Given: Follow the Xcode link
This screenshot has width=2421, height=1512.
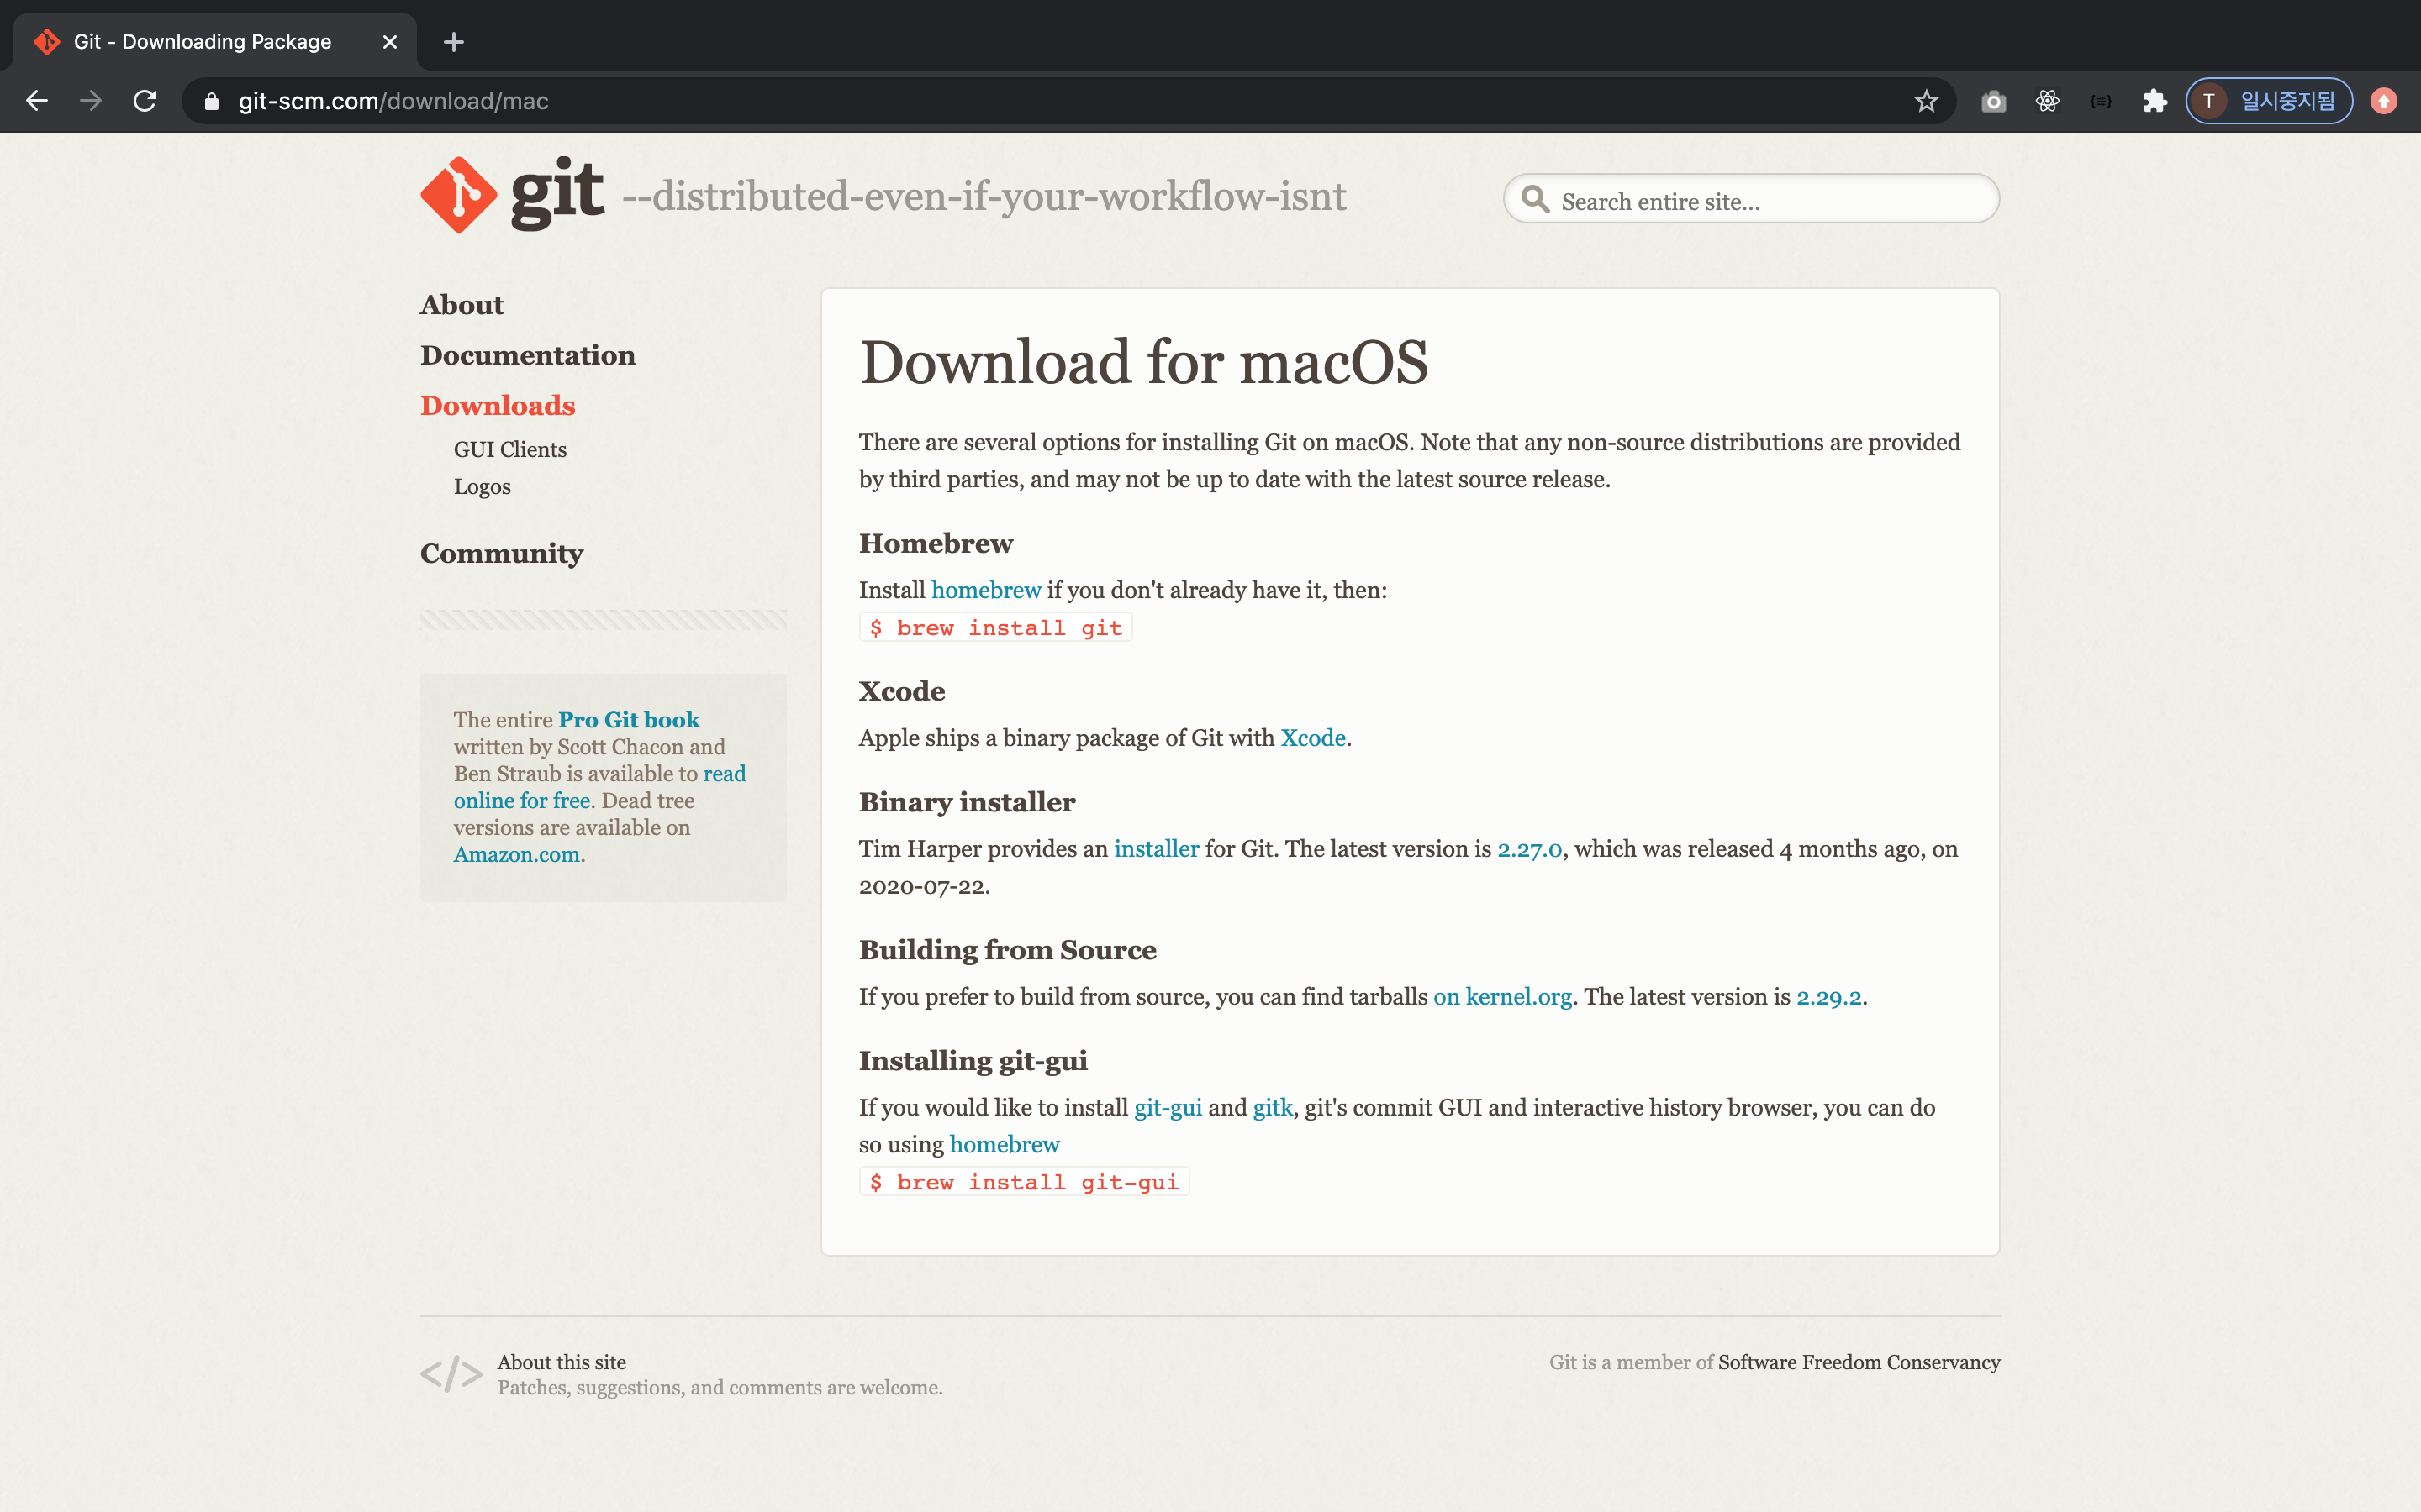Looking at the screenshot, I should [x=1312, y=738].
